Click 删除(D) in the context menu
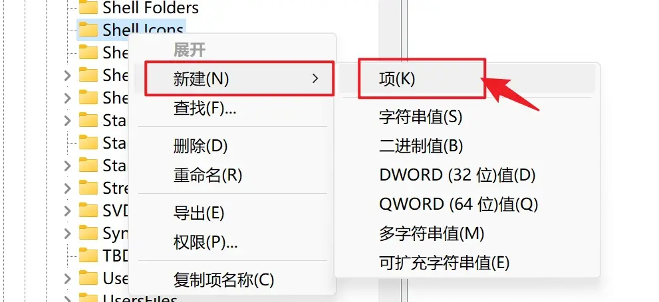659x302 pixels. click(200, 146)
